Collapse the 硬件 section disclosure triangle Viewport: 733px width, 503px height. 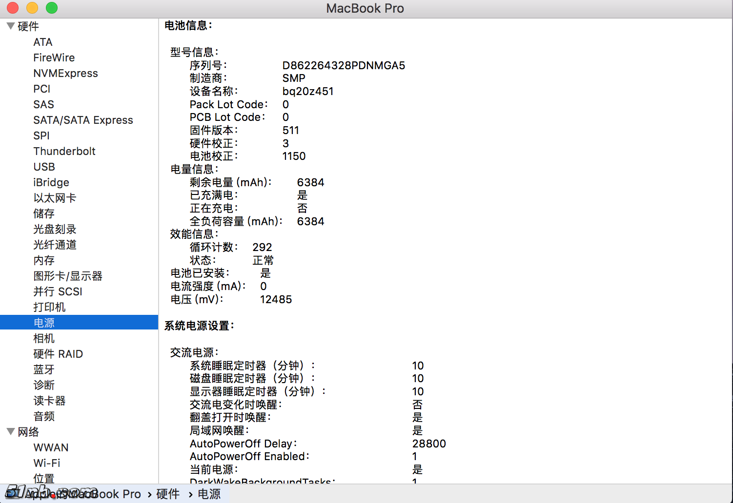(10, 26)
